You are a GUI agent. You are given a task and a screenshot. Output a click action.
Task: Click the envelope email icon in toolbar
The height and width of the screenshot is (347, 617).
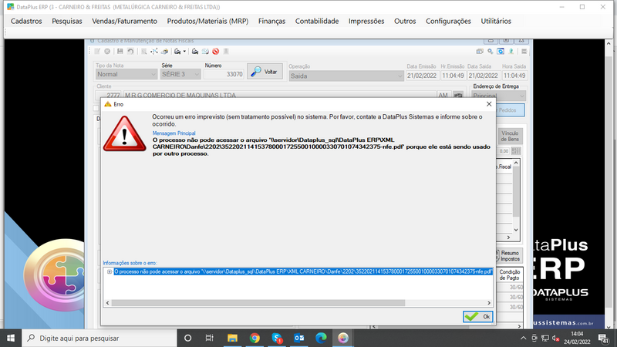[x=205, y=51]
